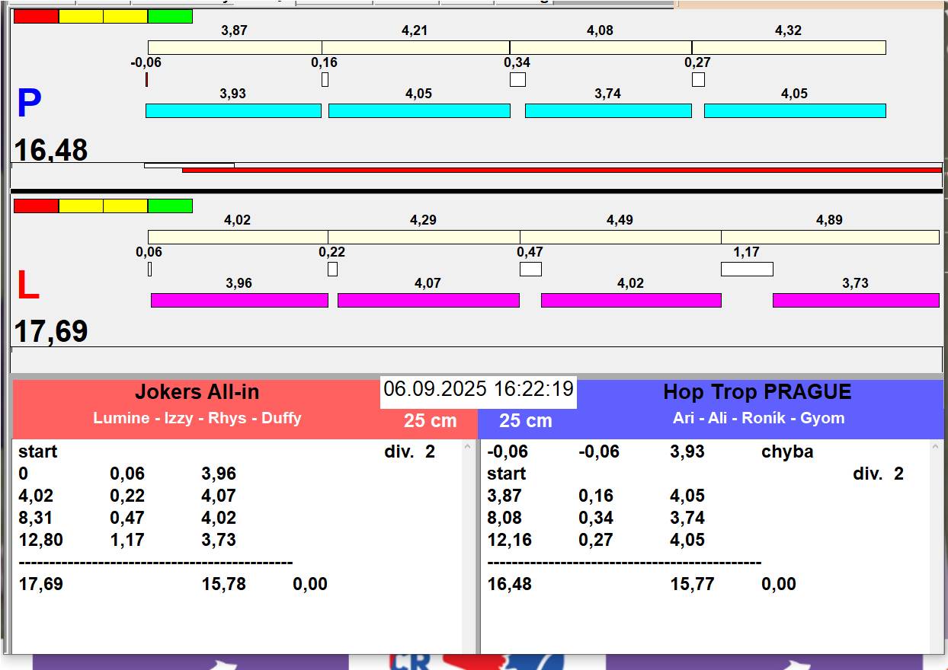This screenshot has width=948, height=670.
Task: Click the 12,16 value in Hop Trop results
Action: (510, 540)
